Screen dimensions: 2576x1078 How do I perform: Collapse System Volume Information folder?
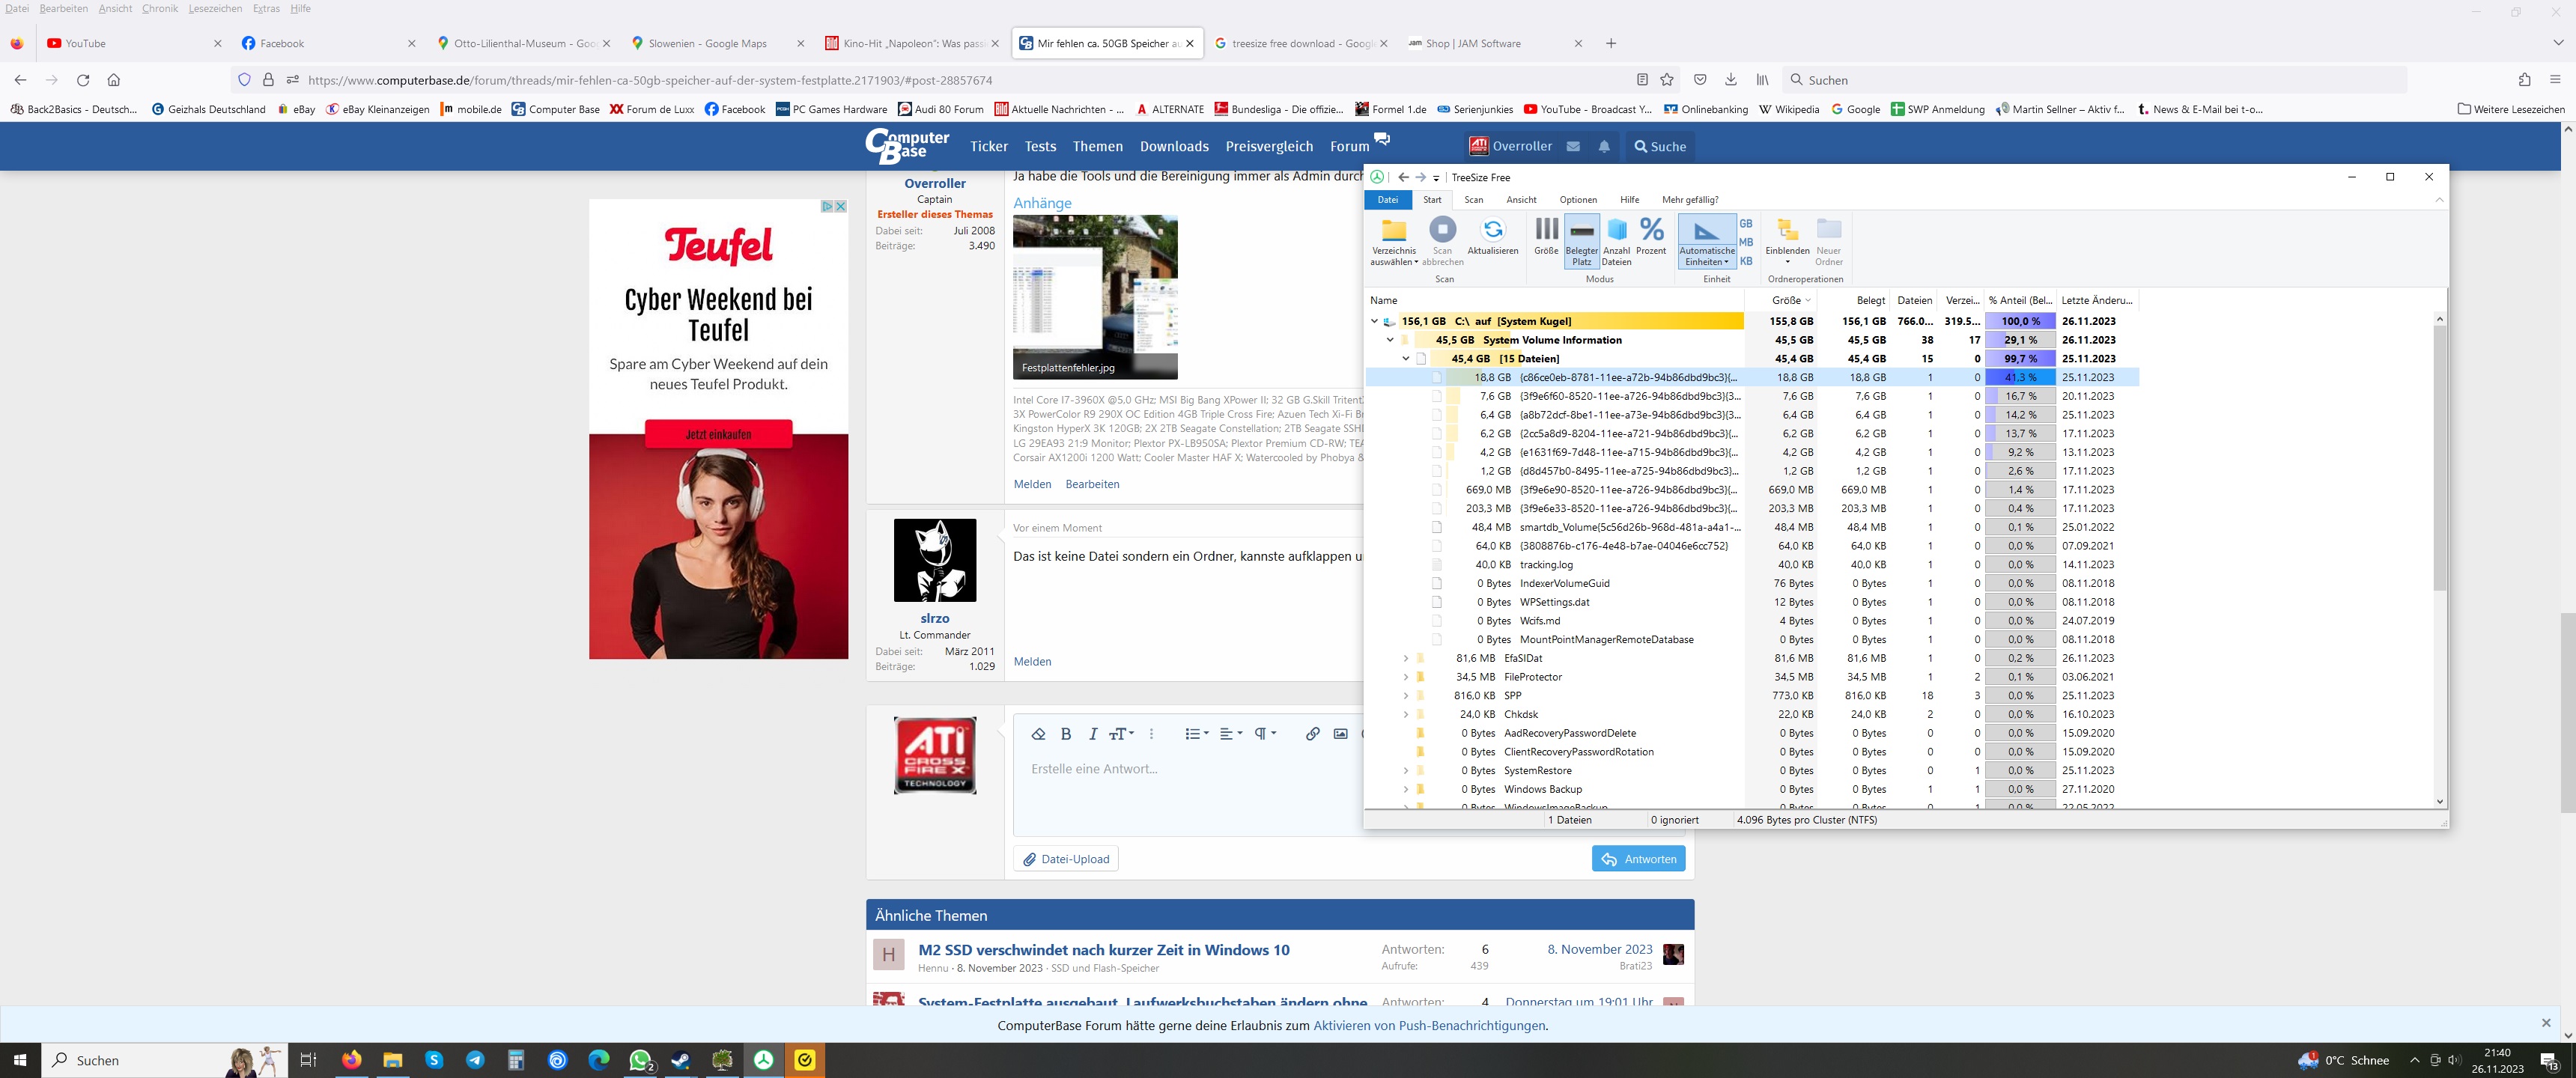coord(1390,340)
